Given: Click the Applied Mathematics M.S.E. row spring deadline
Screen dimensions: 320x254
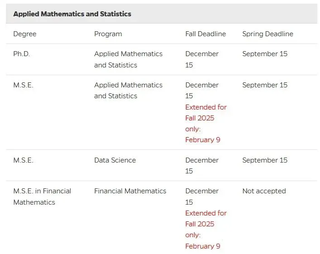Looking at the screenshot, I should point(265,85).
